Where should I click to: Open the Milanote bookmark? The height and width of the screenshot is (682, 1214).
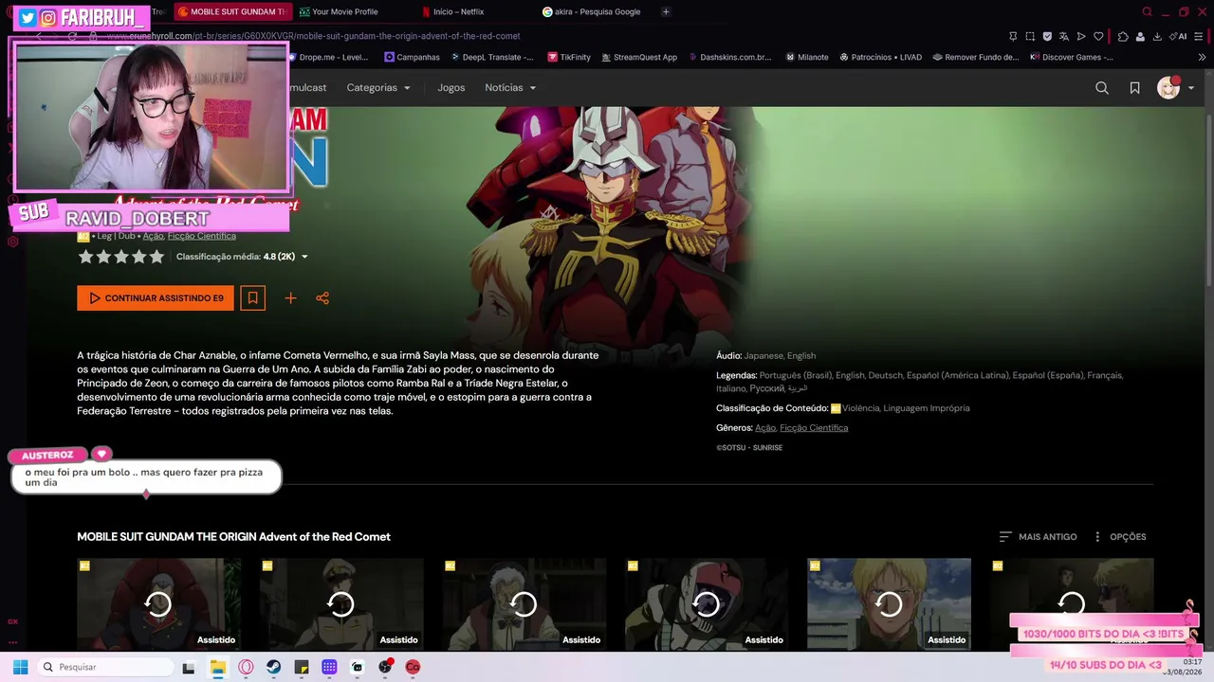[x=807, y=57]
